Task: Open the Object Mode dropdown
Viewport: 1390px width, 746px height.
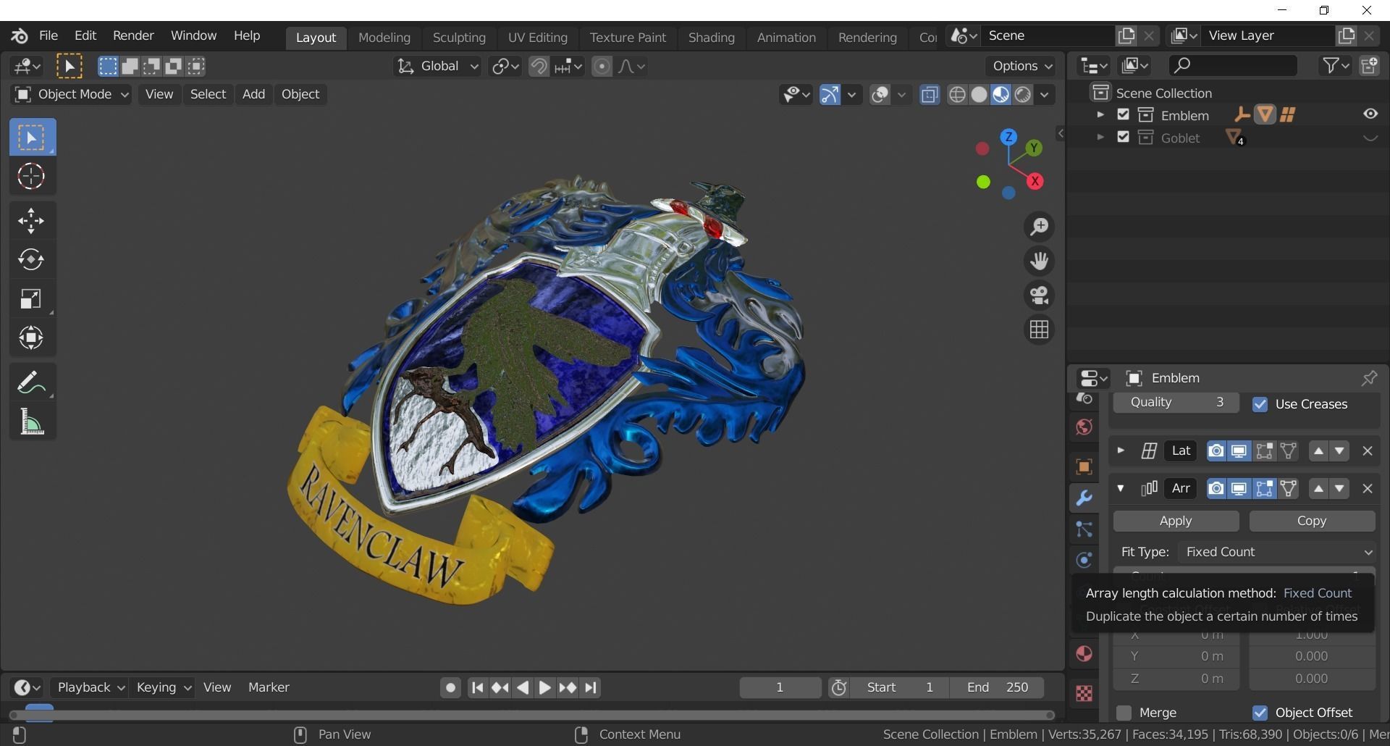Action: coord(71,94)
